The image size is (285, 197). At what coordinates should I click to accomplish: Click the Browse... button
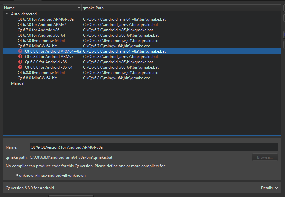pyautogui.click(x=265, y=157)
